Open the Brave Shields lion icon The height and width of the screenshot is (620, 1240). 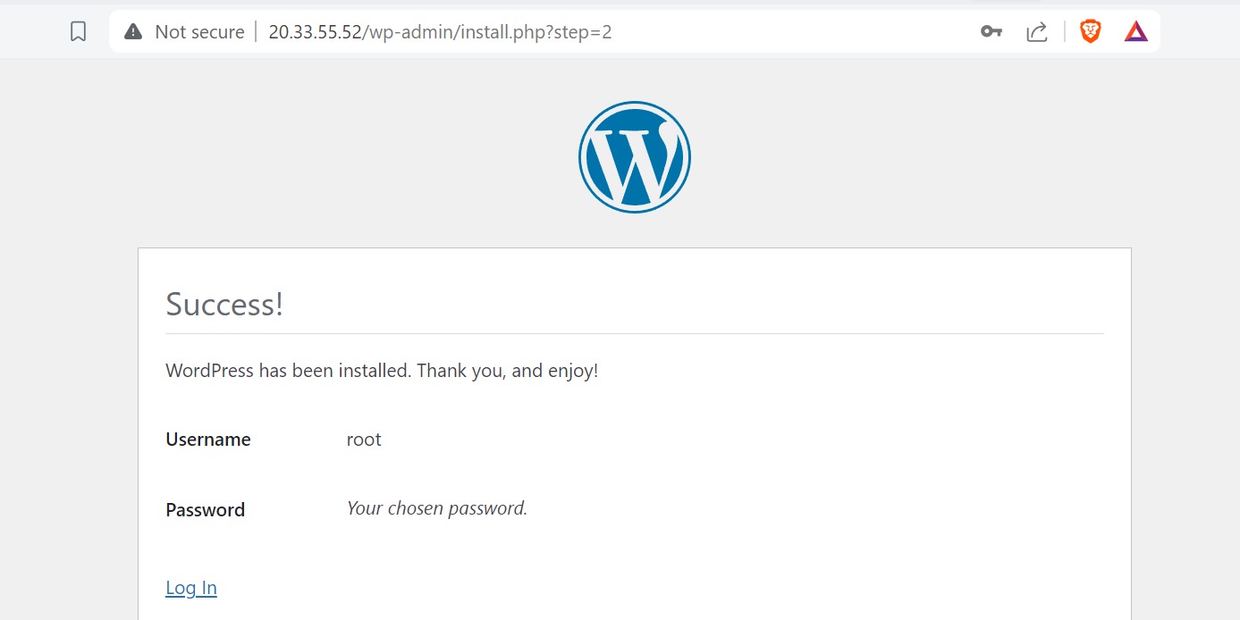(1090, 32)
